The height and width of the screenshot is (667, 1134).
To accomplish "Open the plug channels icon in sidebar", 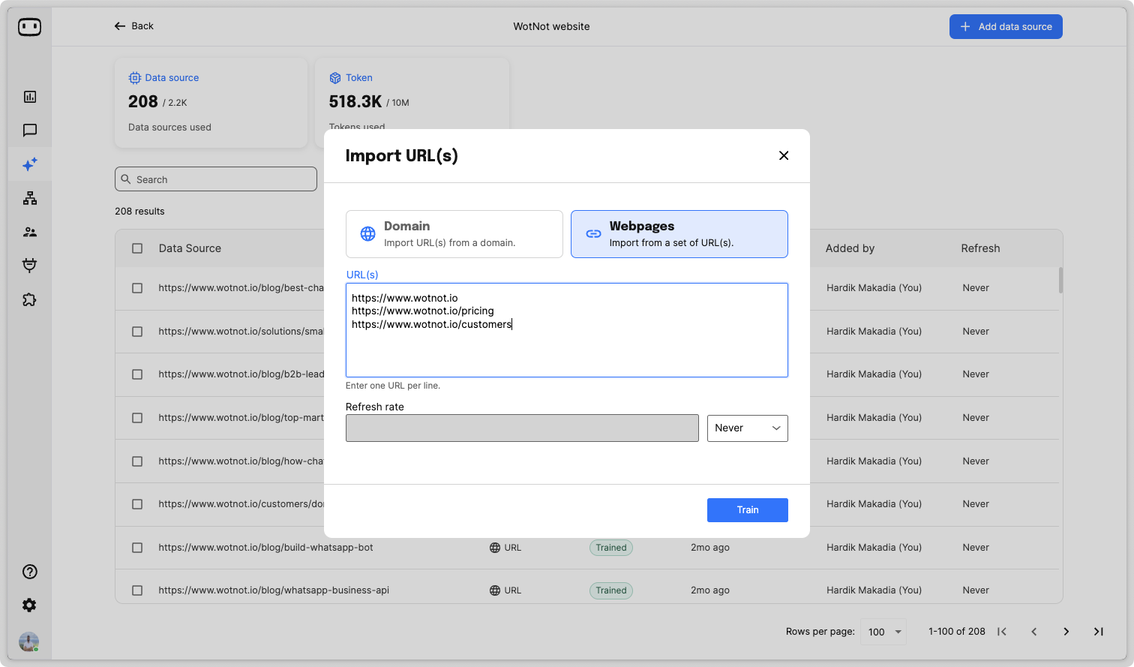I will coord(30,266).
